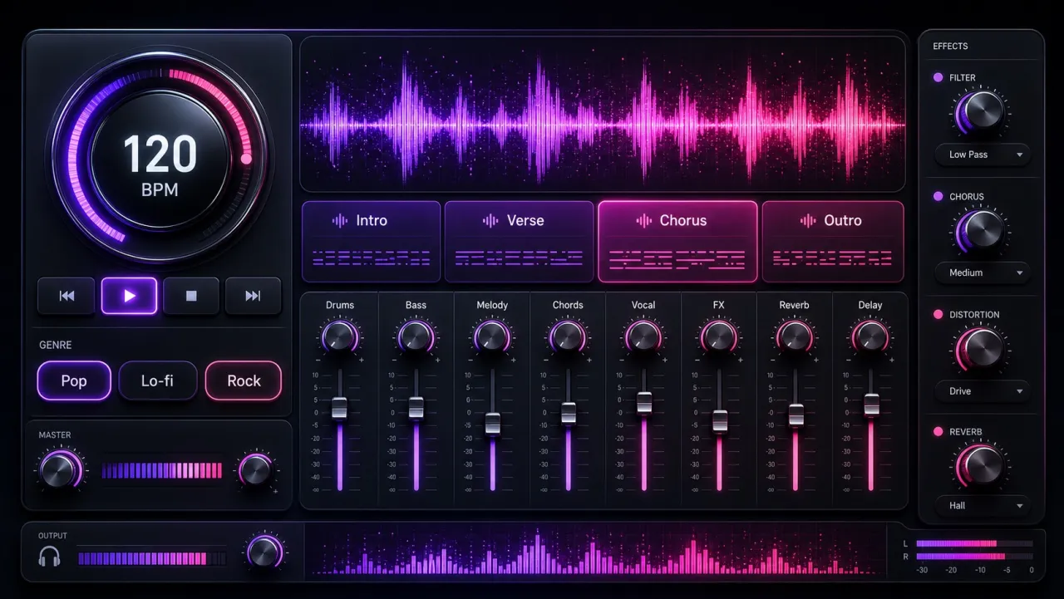Image resolution: width=1064 pixels, height=599 pixels.
Task: Click the Delay volume fader handle
Action: (x=871, y=405)
